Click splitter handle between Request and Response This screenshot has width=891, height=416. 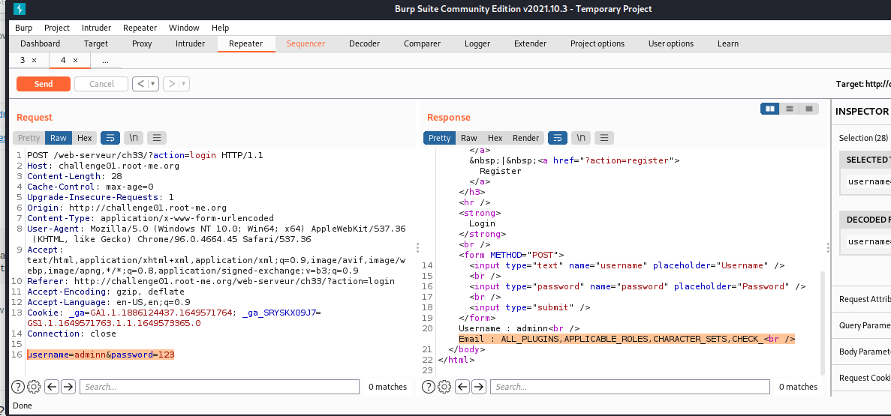tap(417, 248)
